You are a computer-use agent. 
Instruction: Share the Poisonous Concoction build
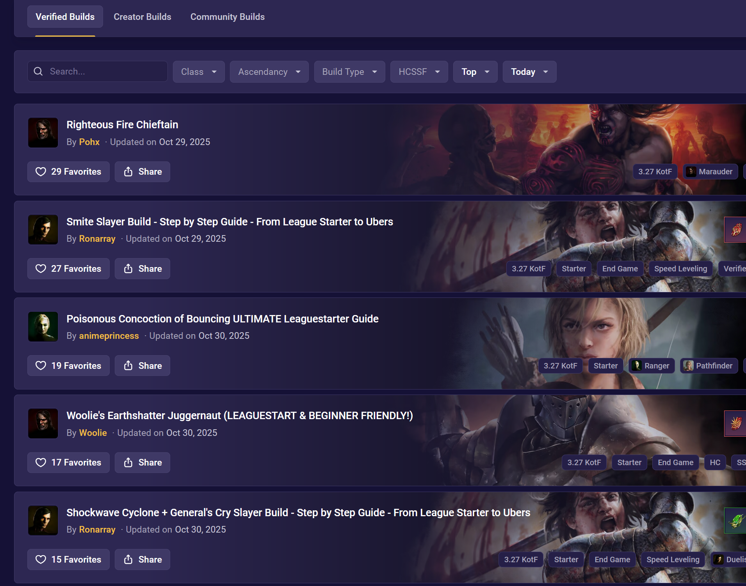click(x=142, y=366)
